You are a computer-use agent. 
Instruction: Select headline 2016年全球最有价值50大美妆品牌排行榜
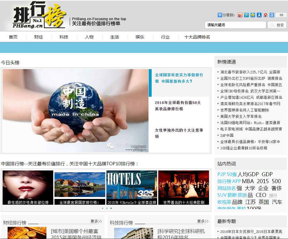(x=178, y=106)
